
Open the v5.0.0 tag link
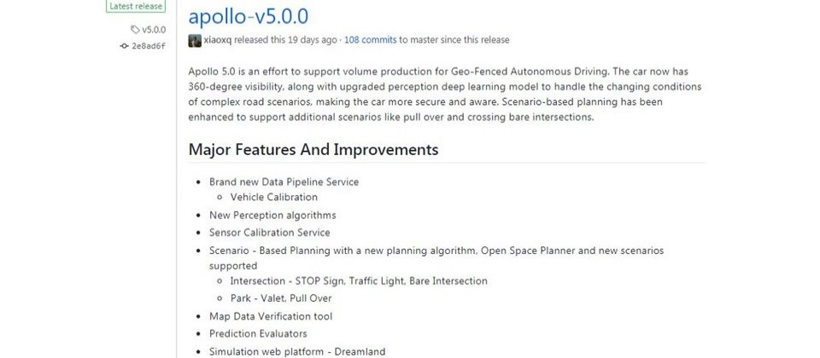point(154,30)
